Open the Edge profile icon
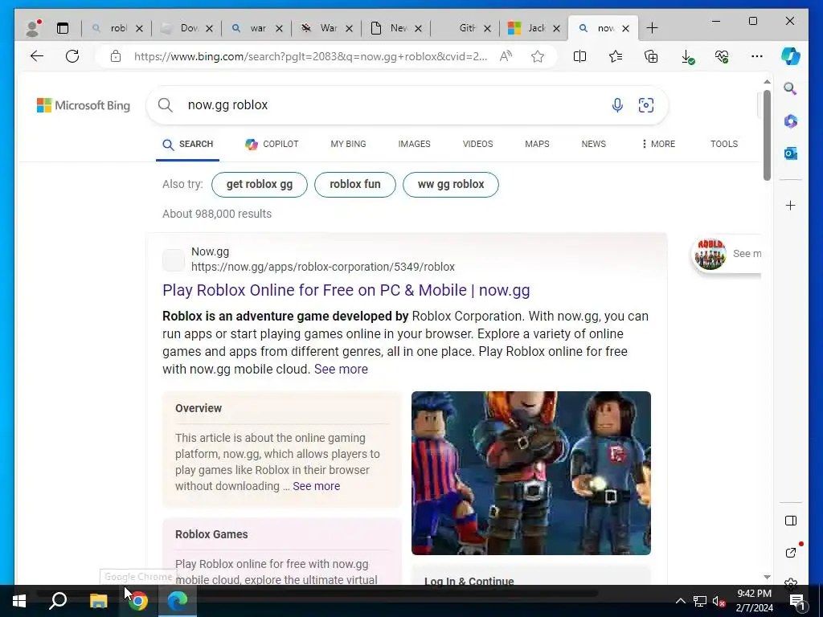 [x=33, y=28]
